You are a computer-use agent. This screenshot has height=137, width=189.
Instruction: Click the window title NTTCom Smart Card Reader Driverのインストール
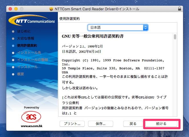(x=97, y=9)
